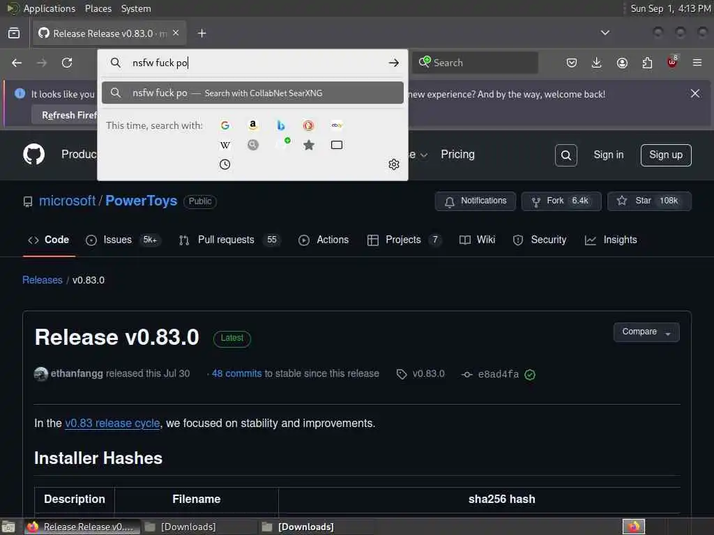The width and height of the screenshot is (714, 535).
Task: Search history using the clock icon
Action: [x=225, y=164]
